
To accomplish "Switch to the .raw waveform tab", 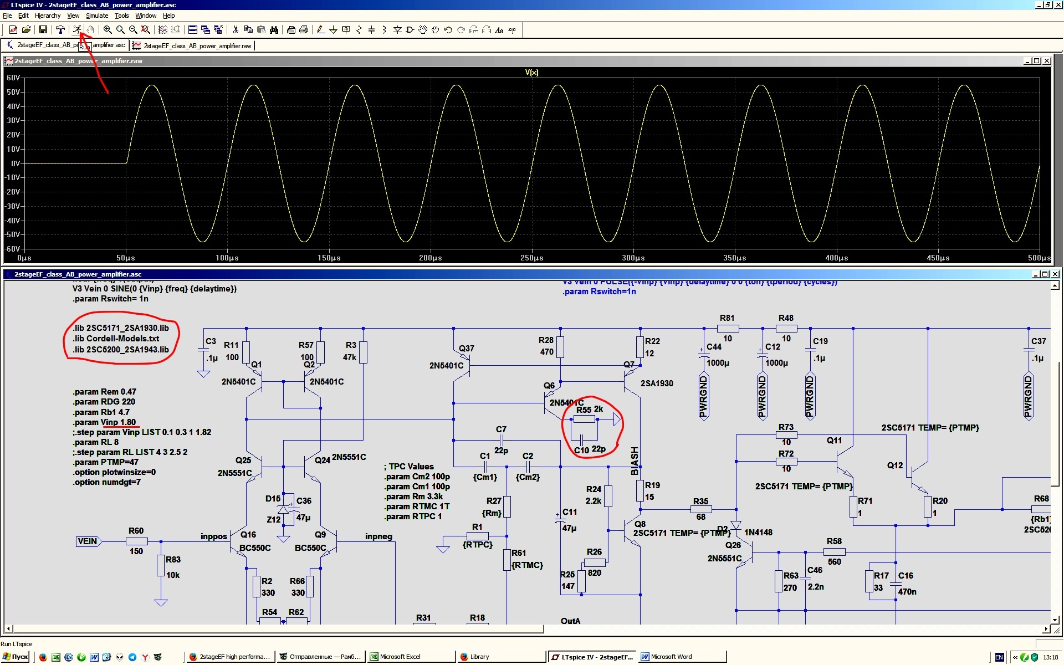I will tap(192, 45).
